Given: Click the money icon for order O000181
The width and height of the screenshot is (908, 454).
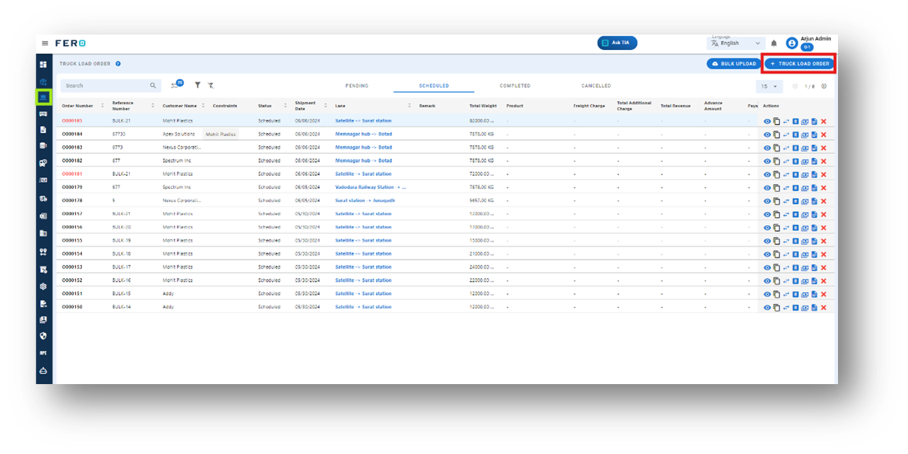Looking at the screenshot, I should click(x=805, y=174).
